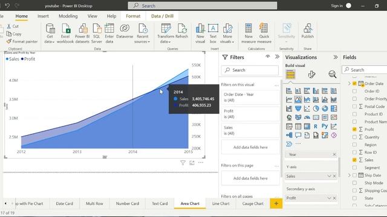This screenshot has height=217, width=387.
Task: Expand the Order Date hierarchy
Action: [350, 84]
